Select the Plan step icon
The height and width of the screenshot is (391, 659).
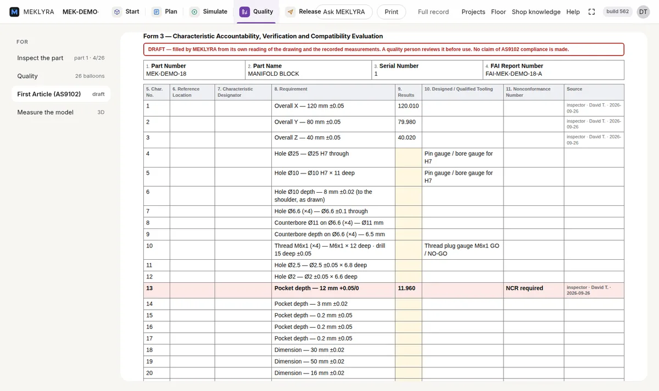[157, 12]
